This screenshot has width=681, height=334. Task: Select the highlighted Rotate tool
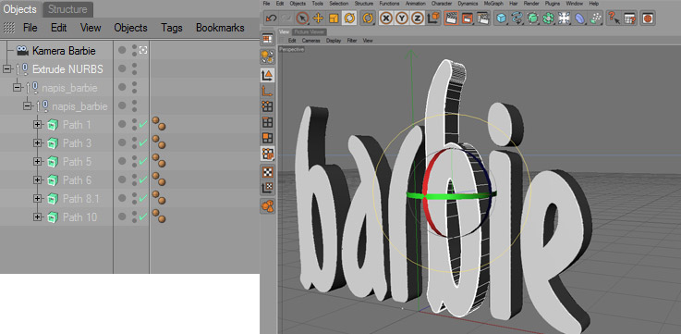[349, 18]
